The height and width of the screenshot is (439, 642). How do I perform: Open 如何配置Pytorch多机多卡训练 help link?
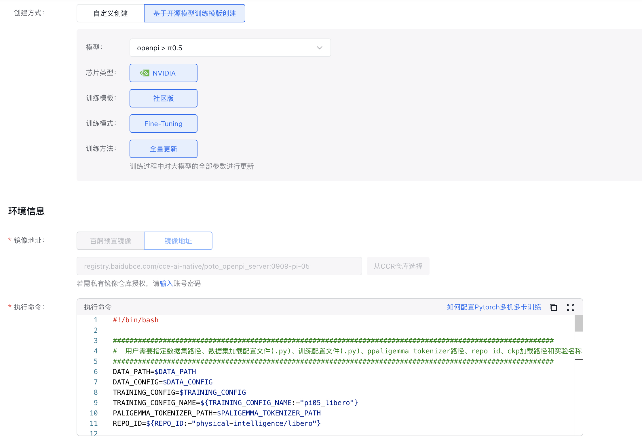coord(494,307)
